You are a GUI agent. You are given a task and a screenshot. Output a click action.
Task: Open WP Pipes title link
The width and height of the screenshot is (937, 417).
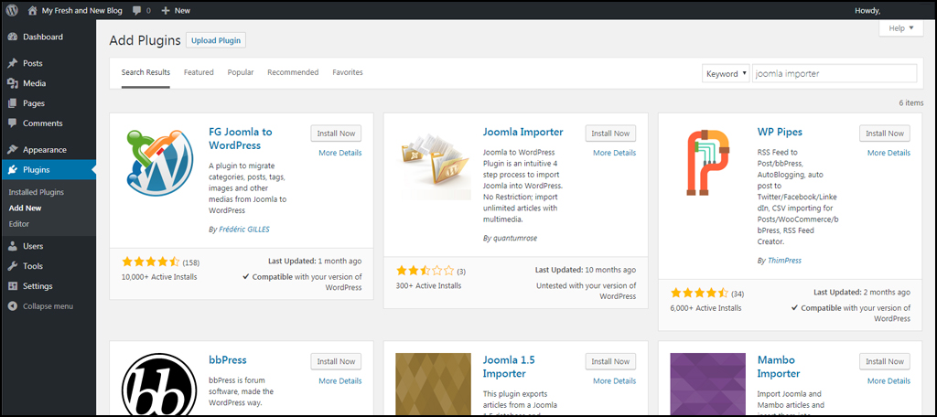tap(780, 132)
